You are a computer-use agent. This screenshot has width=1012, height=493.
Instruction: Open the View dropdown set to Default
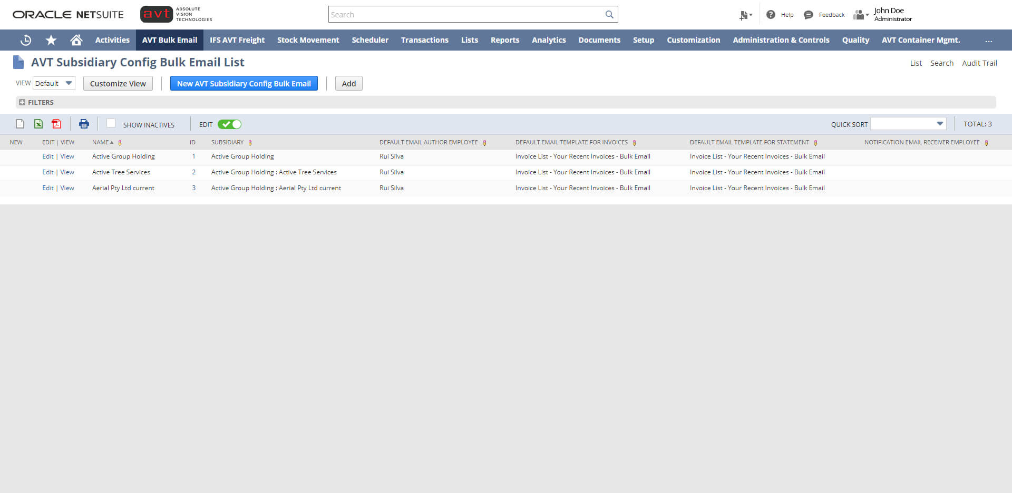click(x=53, y=83)
